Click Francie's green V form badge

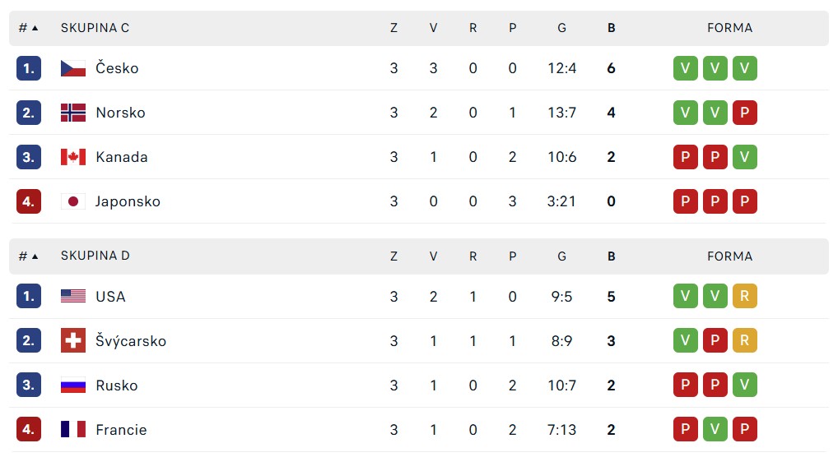pyautogui.click(x=715, y=429)
